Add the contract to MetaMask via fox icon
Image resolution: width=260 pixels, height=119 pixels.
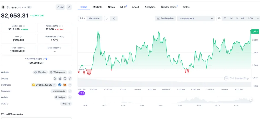65,85
